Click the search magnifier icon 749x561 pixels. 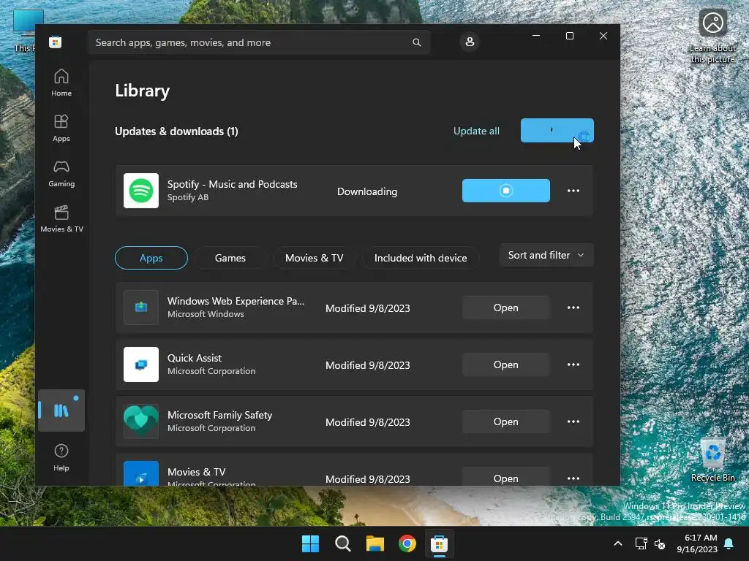tap(416, 42)
